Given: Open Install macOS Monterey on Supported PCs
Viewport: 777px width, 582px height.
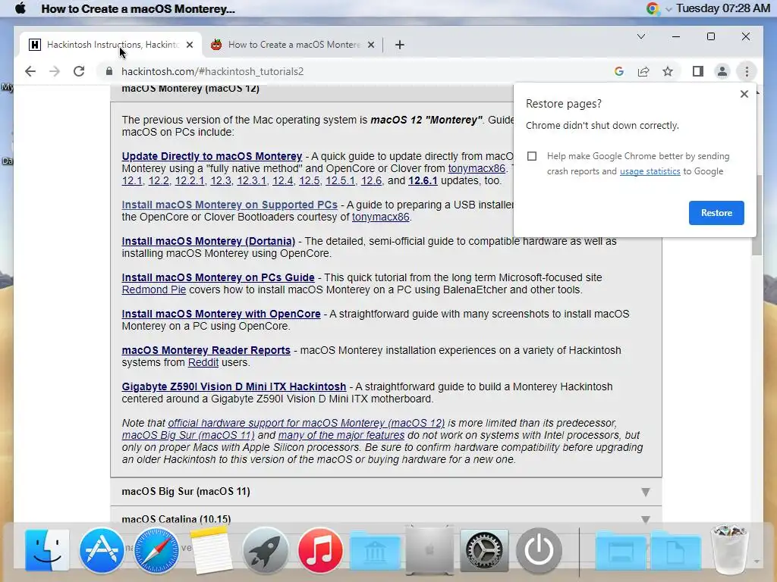Looking at the screenshot, I should 229,205.
